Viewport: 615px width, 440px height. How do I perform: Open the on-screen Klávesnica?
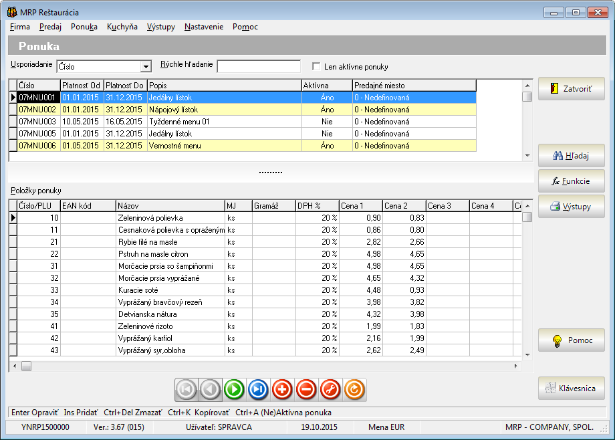[571, 389]
